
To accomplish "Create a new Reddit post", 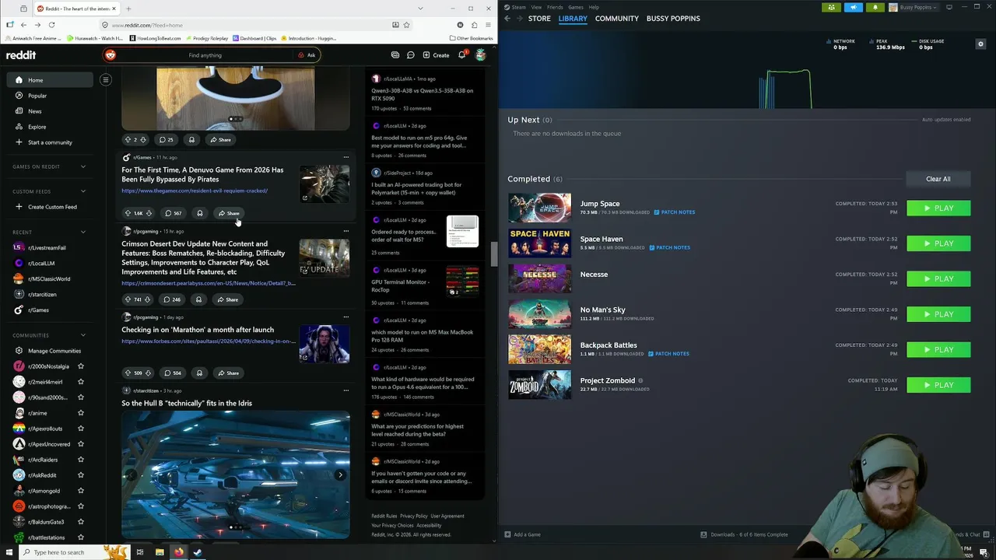I will coord(436,55).
